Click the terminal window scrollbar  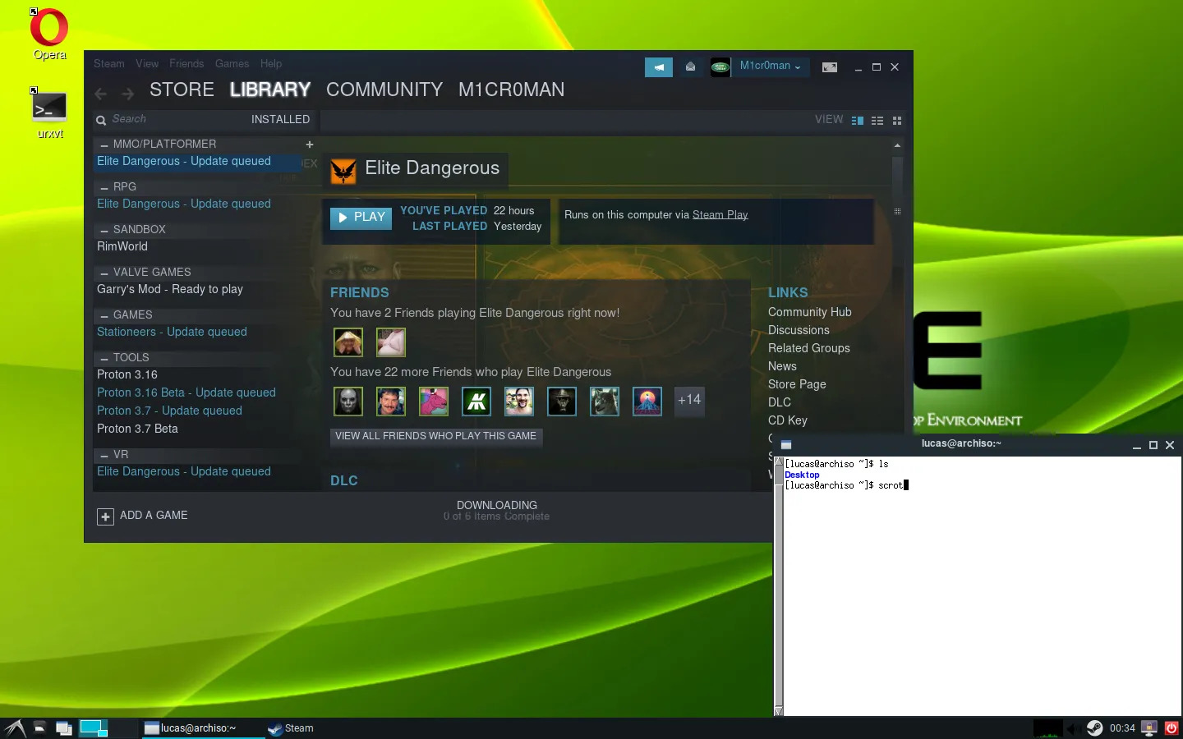779,586
